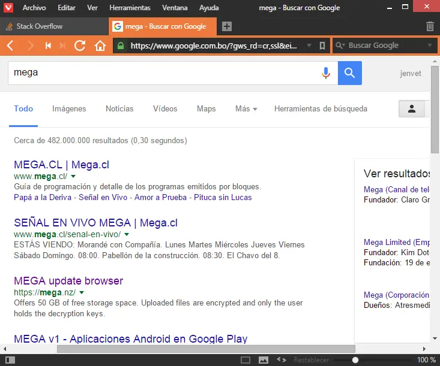Open address bar URL history dropdown
The width and height of the screenshot is (440, 366).
coord(309,46)
